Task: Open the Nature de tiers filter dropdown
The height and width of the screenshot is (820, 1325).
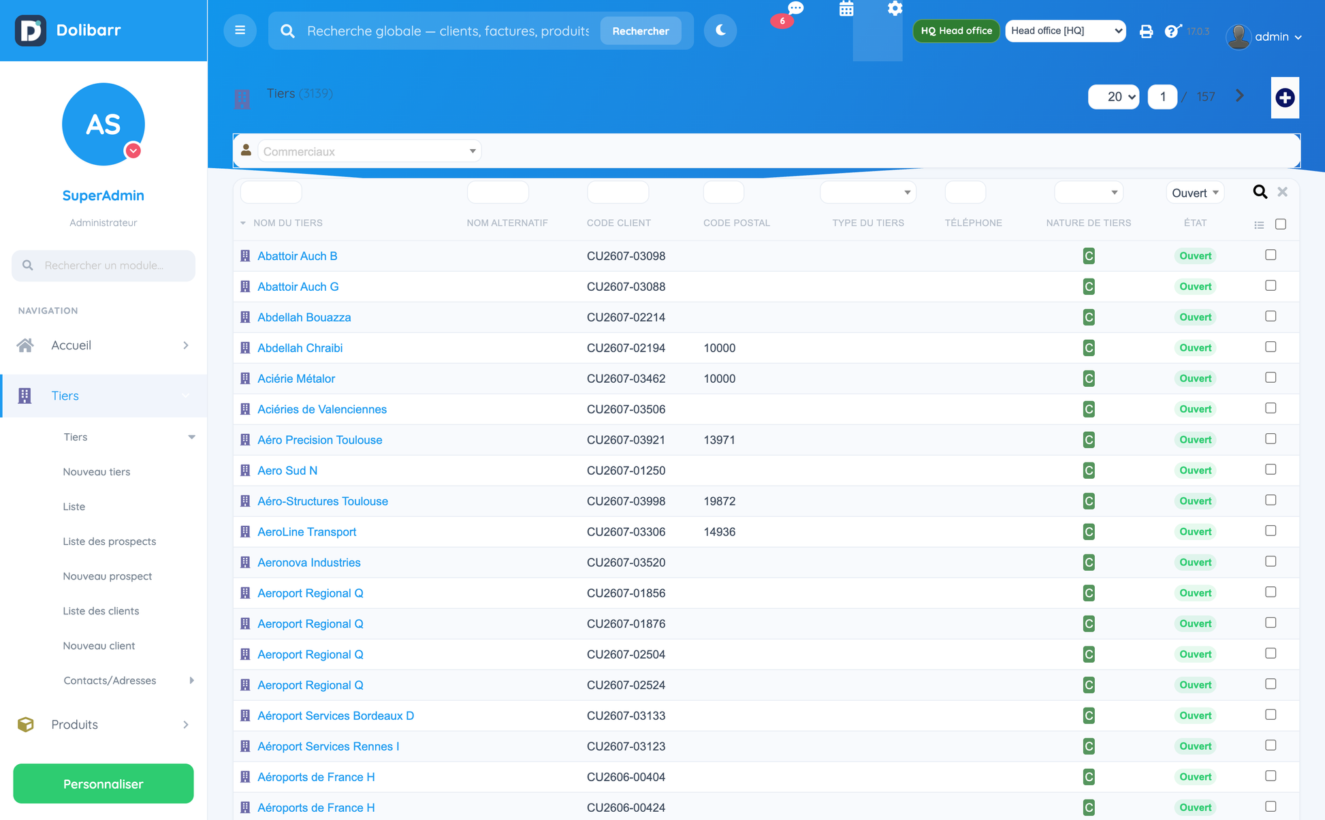Action: (x=1088, y=192)
